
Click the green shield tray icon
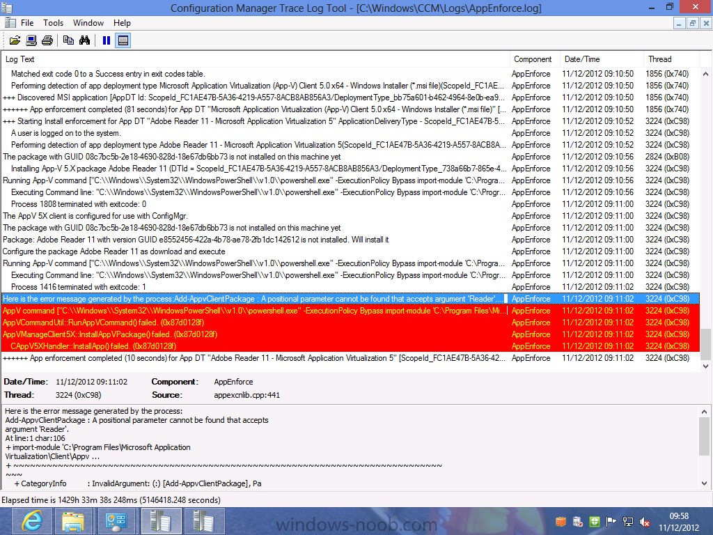595,521
